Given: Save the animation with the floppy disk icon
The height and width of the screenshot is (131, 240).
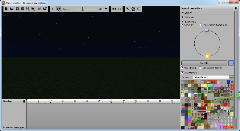Looking at the screenshot, I should pyautogui.click(x=17, y=9).
